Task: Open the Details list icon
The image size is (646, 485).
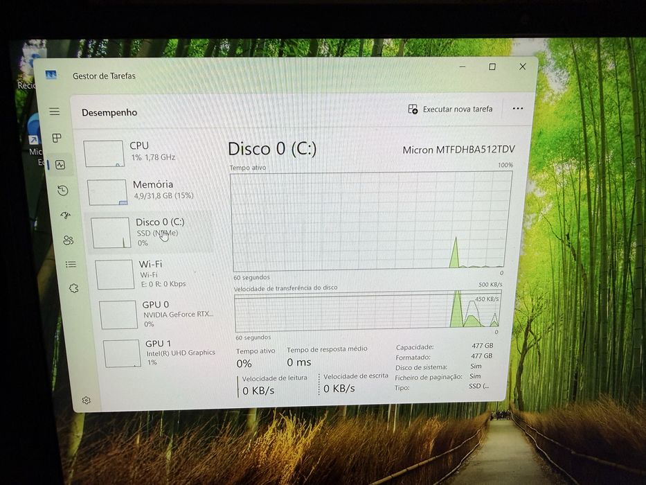Action: click(x=71, y=264)
